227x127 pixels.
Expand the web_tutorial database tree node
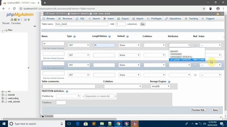[2, 102]
